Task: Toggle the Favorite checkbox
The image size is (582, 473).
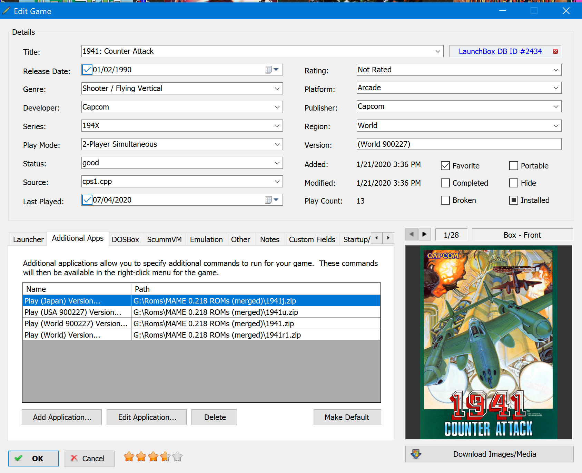Action: [445, 166]
